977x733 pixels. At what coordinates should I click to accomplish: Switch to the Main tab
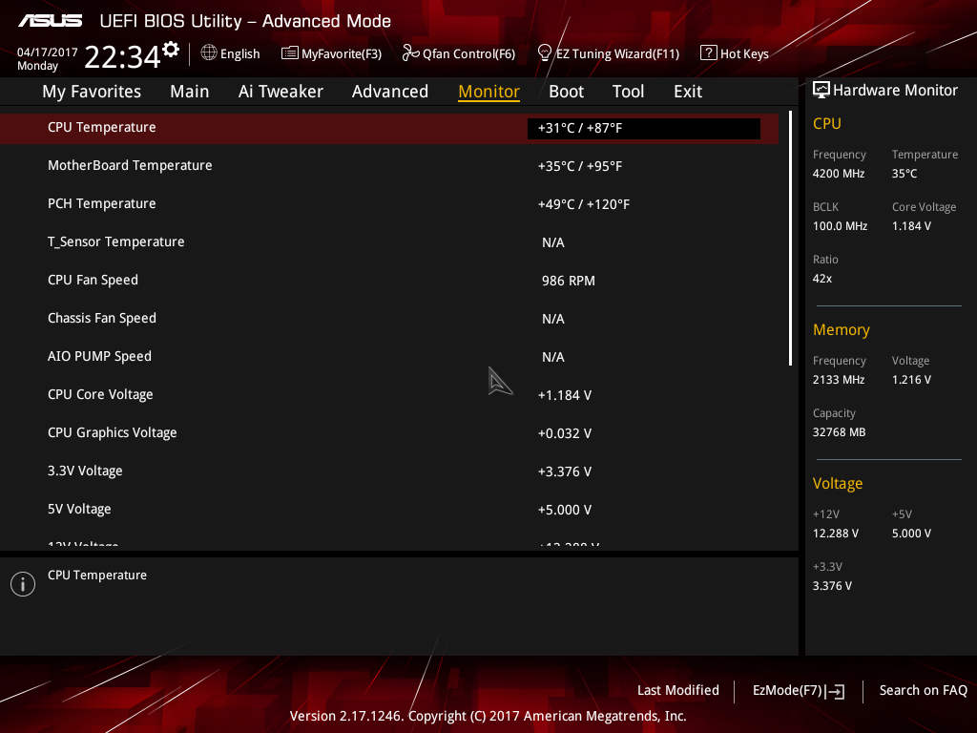pos(190,92)
